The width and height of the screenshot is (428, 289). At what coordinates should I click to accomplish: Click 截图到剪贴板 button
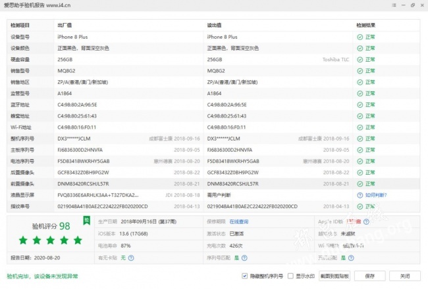pyautogui.click(x=334, y=276)
